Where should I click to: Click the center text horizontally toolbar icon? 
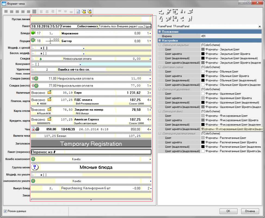tap(47, 11)
